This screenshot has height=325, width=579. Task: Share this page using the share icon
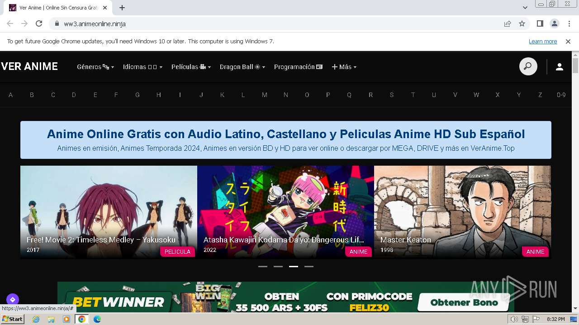(x=508, y=23)
